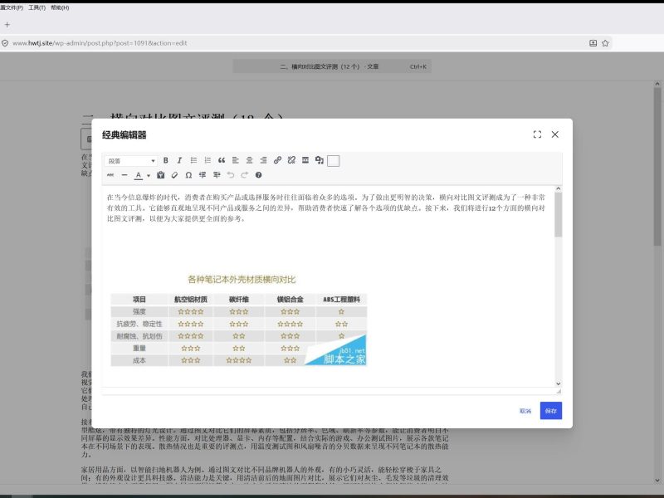Image resolution: width=664 pixels, height=498 pixels.
Task: Toggle fullscreen for classic editor dialog
Action: (x=537, y=134)
